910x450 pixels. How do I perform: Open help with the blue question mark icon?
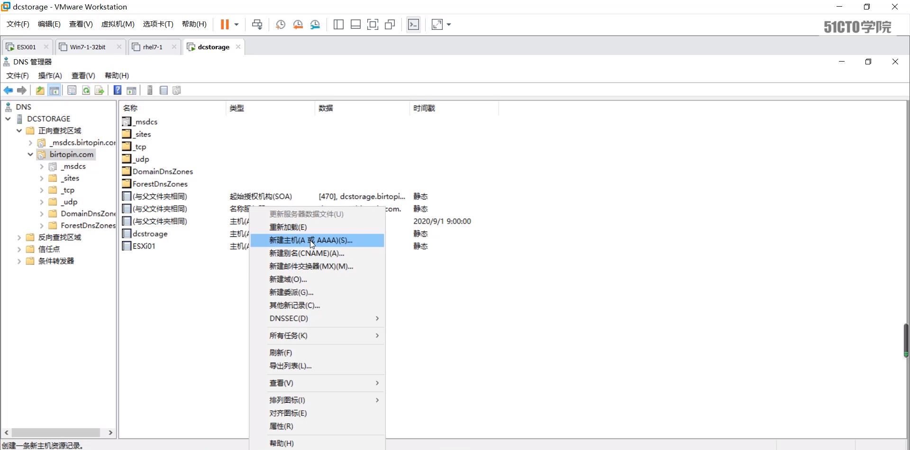(118, 90)
